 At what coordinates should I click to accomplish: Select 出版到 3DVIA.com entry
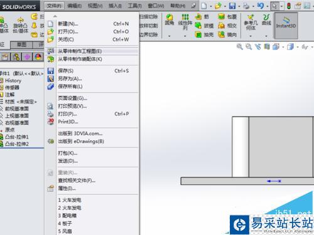(92, 133)
